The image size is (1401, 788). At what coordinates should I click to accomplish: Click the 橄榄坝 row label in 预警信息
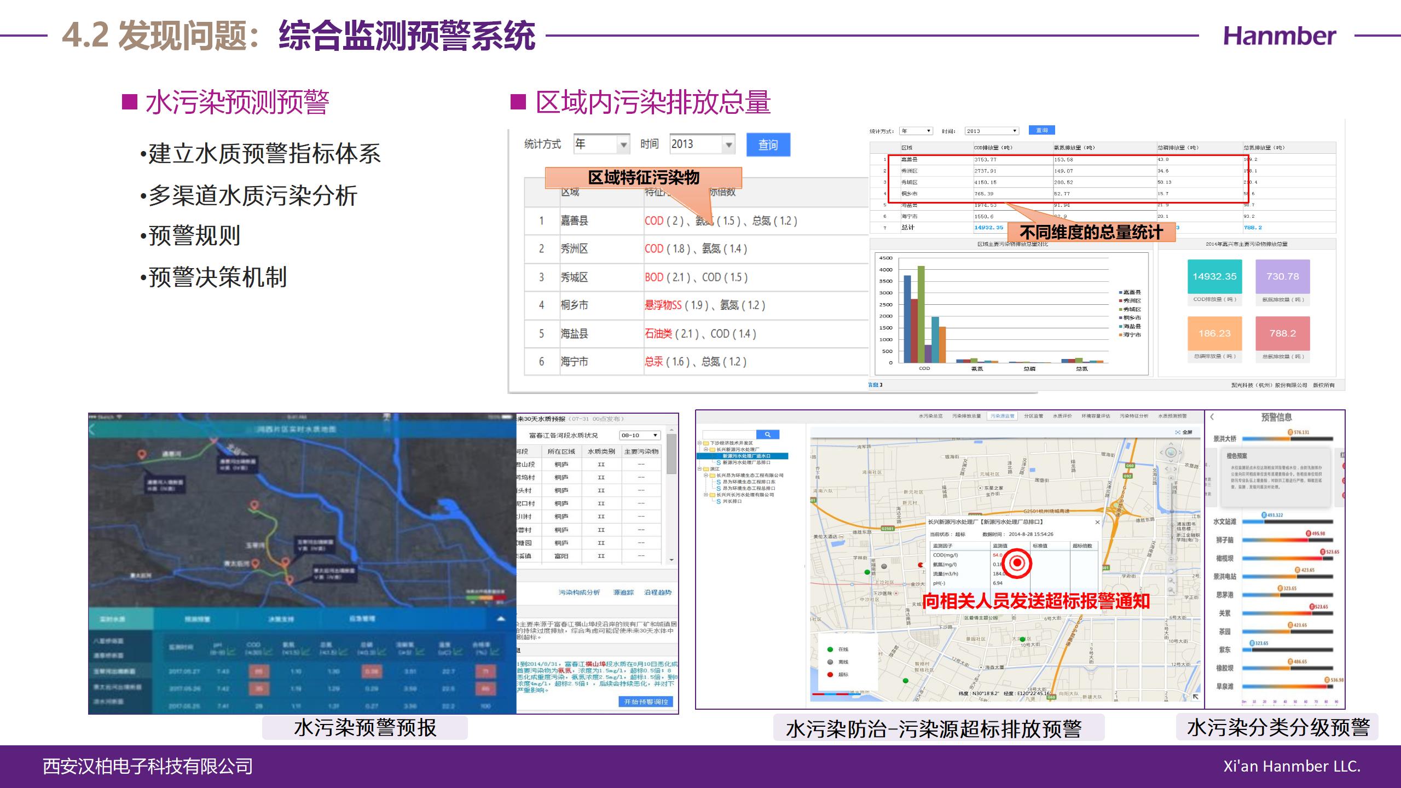pos(1225,558)
